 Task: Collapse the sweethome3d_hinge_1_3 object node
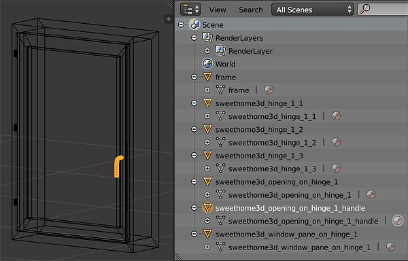(194, 156)
